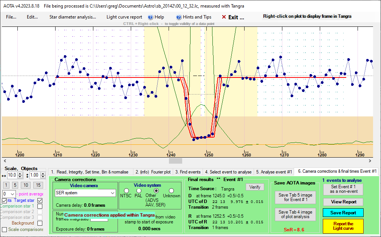381x237 pixels.
Task: Select the NTSC video system radio button
Action: point(126,191)
